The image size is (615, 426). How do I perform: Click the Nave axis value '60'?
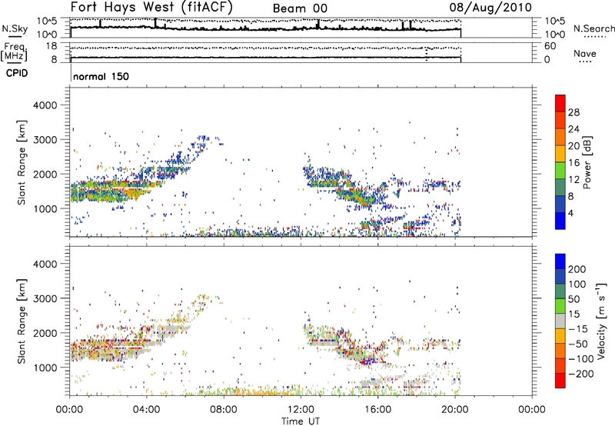pyautogui.click(x=550, y=46)
